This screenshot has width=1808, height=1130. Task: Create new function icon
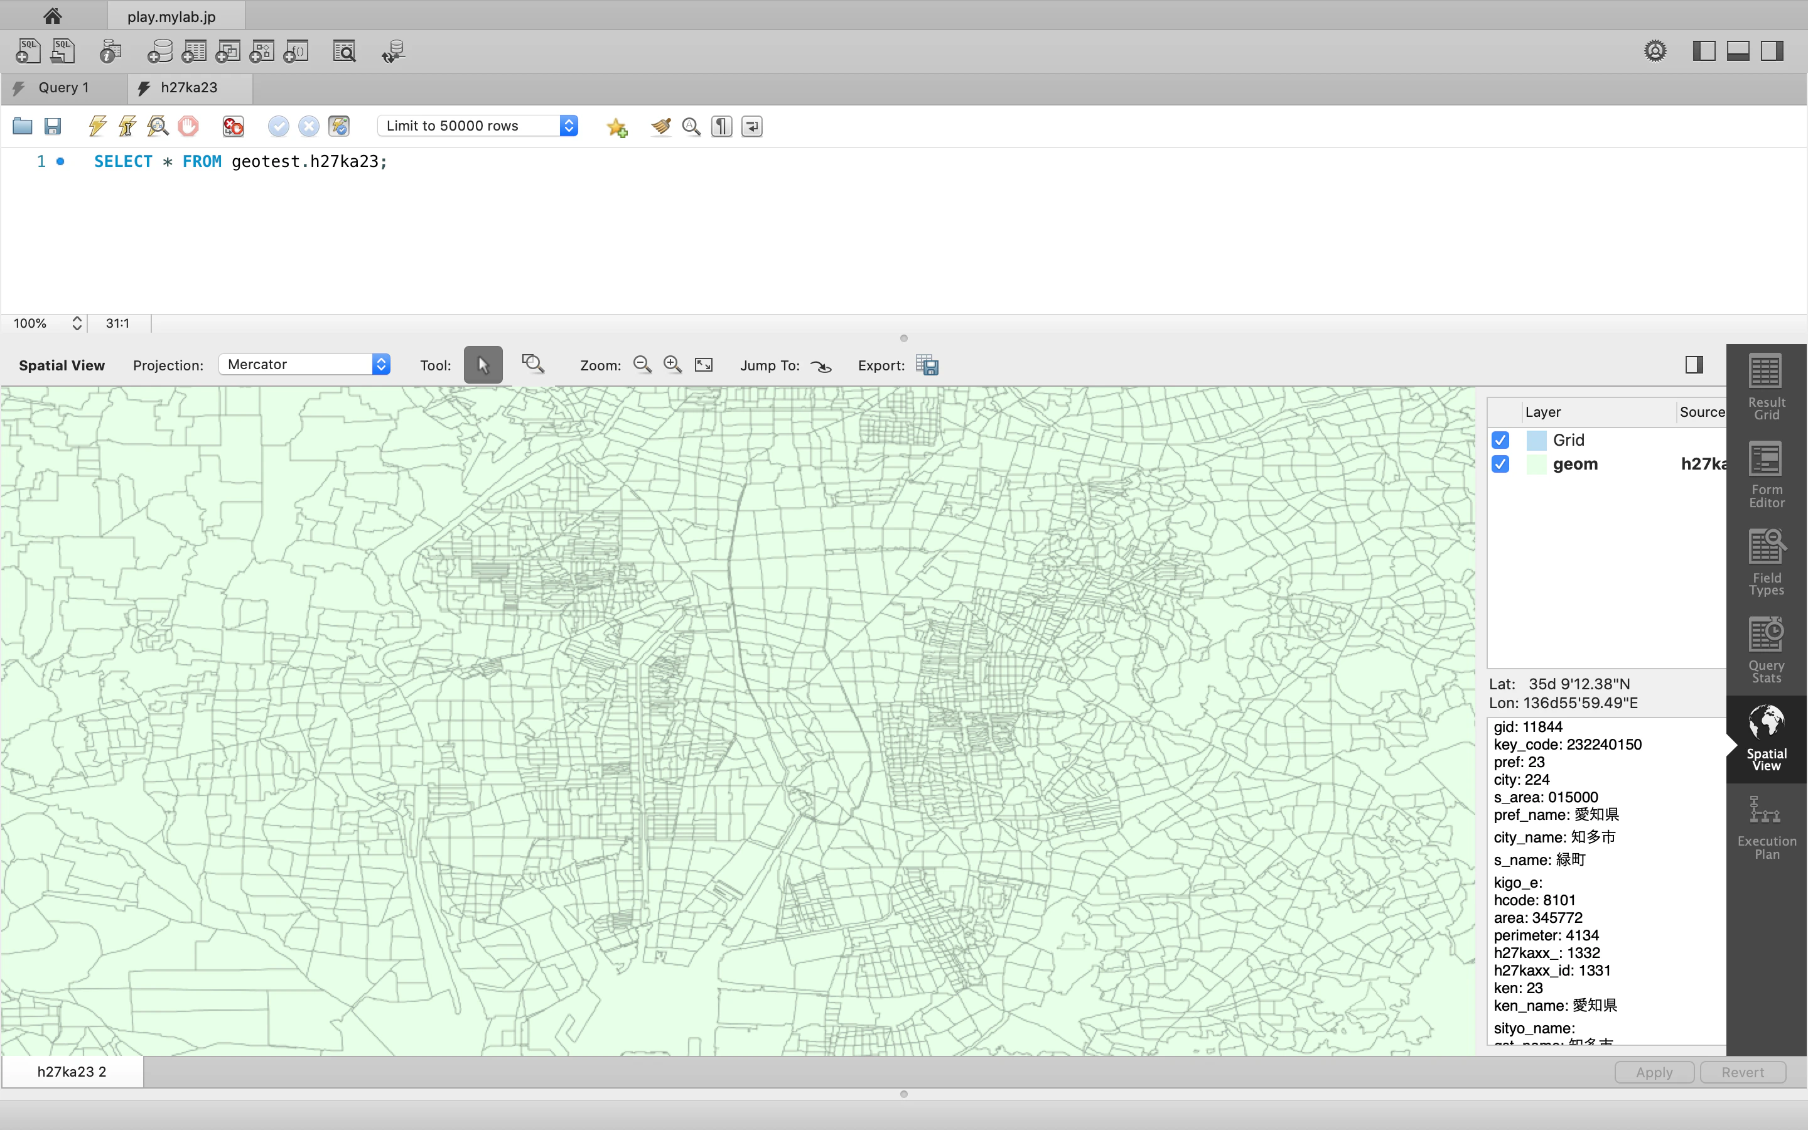296,51
